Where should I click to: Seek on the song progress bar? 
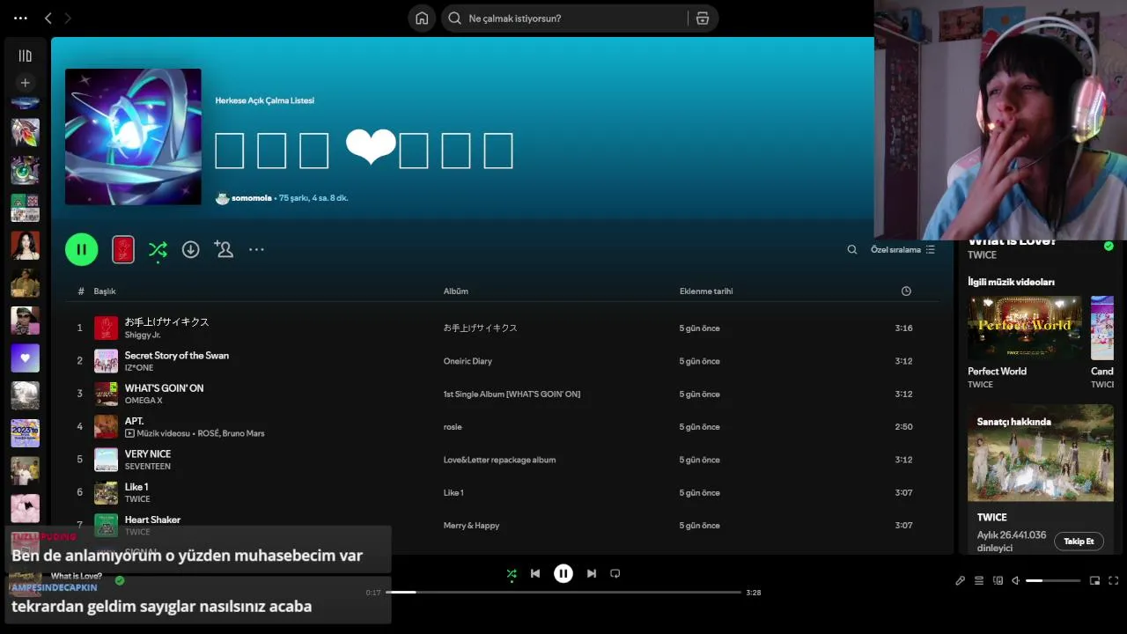(563, 593)
